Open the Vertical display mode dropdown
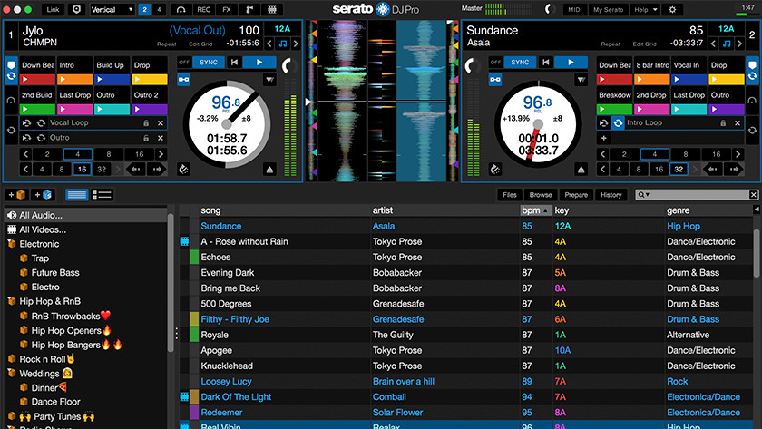The height and width of the screenshot is (429, 762). (112, 9)
